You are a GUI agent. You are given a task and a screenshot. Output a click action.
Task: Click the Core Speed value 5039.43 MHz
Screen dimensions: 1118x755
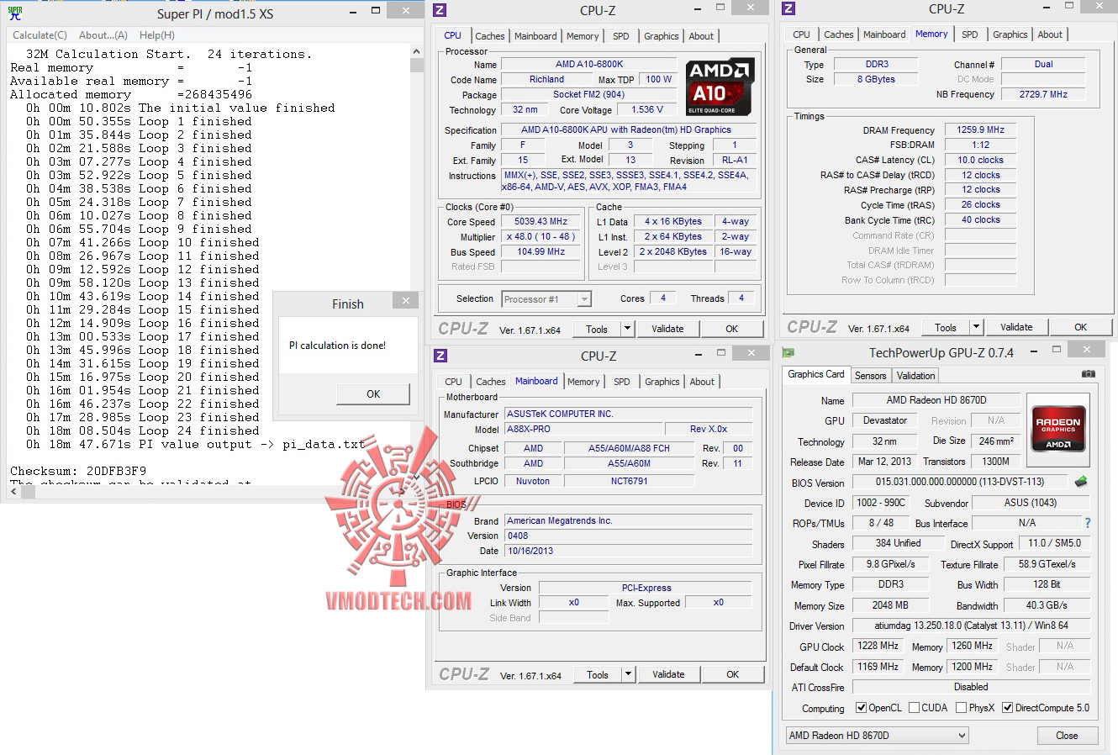click(541, 222)
